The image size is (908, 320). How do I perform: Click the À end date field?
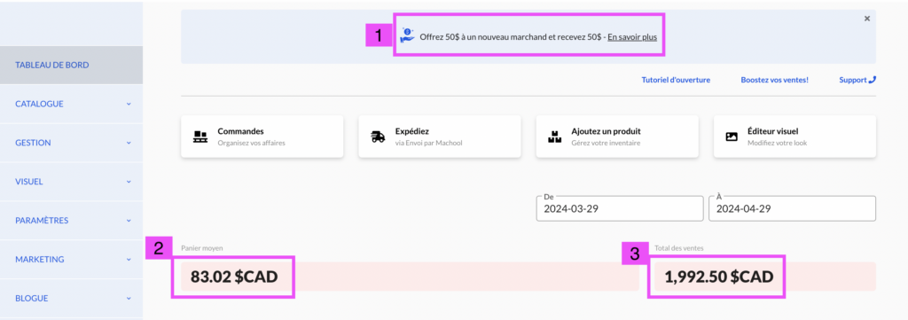coord(792,208)
